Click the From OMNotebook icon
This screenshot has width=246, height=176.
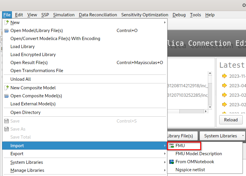click(x=172, y=162)
